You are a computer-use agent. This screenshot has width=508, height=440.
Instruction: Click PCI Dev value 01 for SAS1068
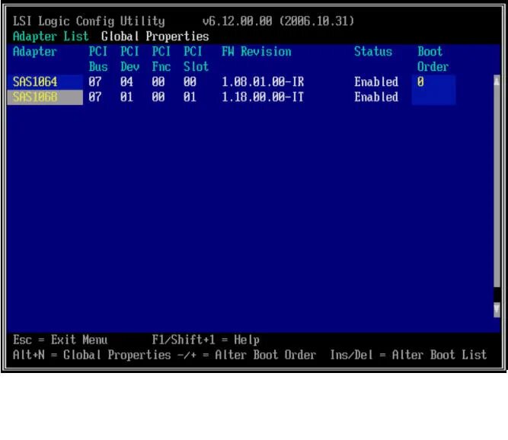point(126,97)
